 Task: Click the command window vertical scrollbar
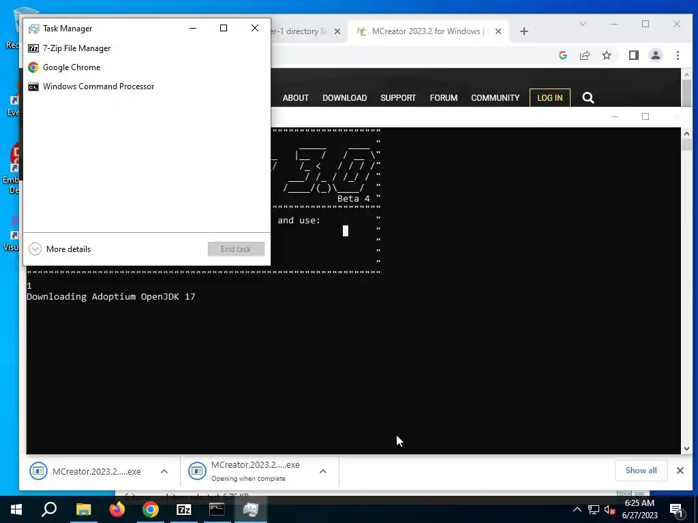(686, 291)
